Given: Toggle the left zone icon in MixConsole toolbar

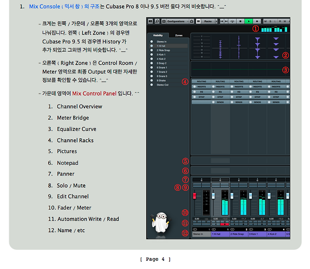Looking at the screenshot, I should pos(150,21).
